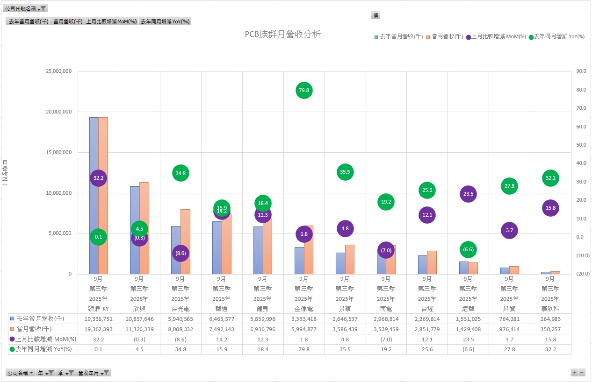This screenshot has width=592, height=382.
Task: Select the green 27.8 bubble for 昇貿
Action: pyautogui.click(x=509, y=186)
